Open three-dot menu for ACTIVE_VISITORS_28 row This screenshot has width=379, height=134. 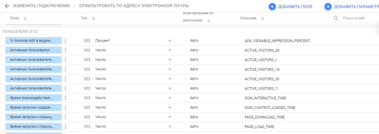65,50
